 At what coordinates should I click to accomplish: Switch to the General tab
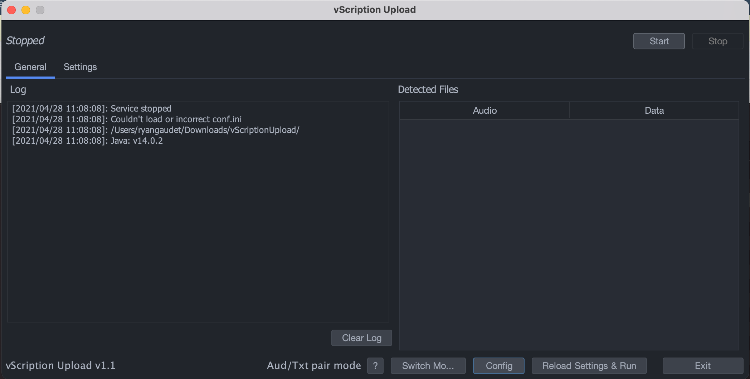[30, 67]
